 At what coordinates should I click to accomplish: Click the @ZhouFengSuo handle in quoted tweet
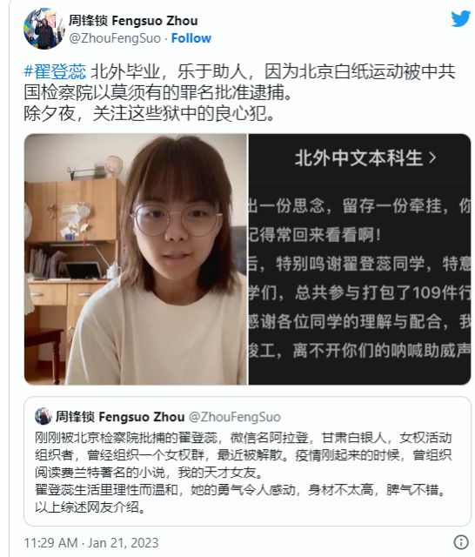tap(235, 417)
